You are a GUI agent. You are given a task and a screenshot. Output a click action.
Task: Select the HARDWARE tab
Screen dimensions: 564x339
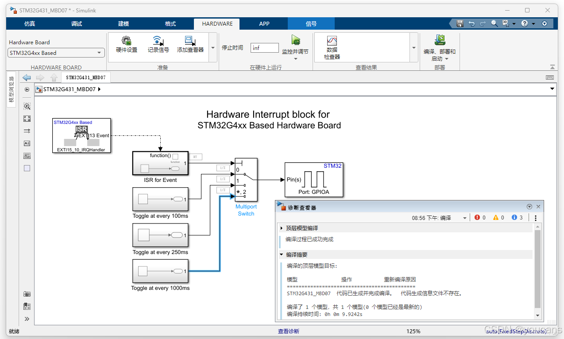tap(217, 24)
